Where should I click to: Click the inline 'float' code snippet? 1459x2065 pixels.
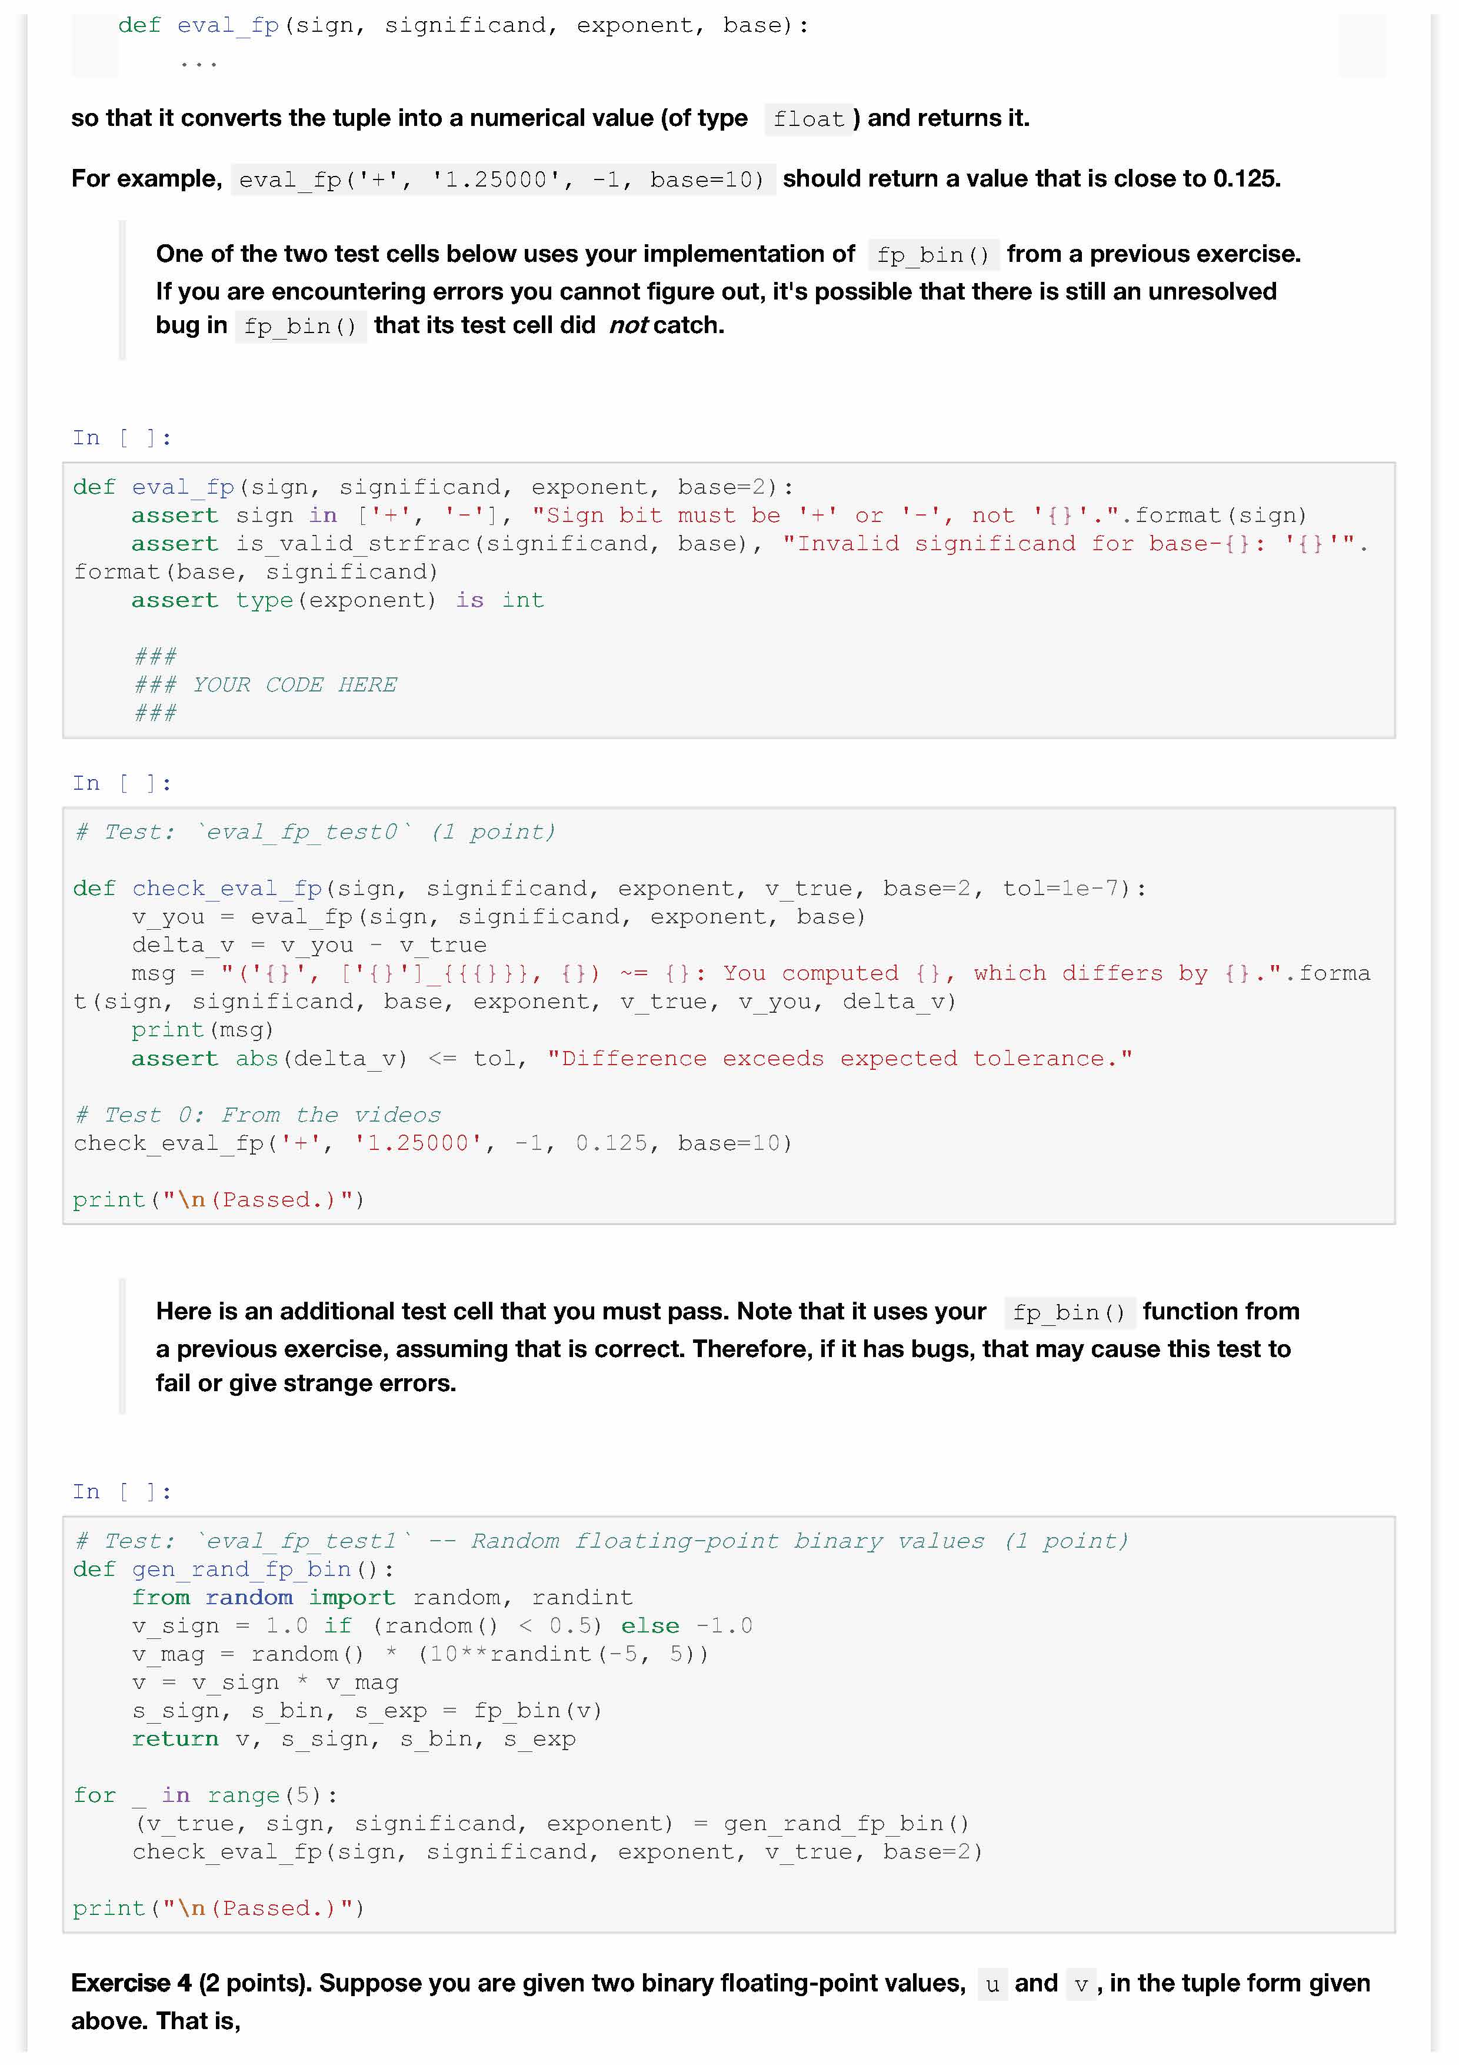[808, 119]
